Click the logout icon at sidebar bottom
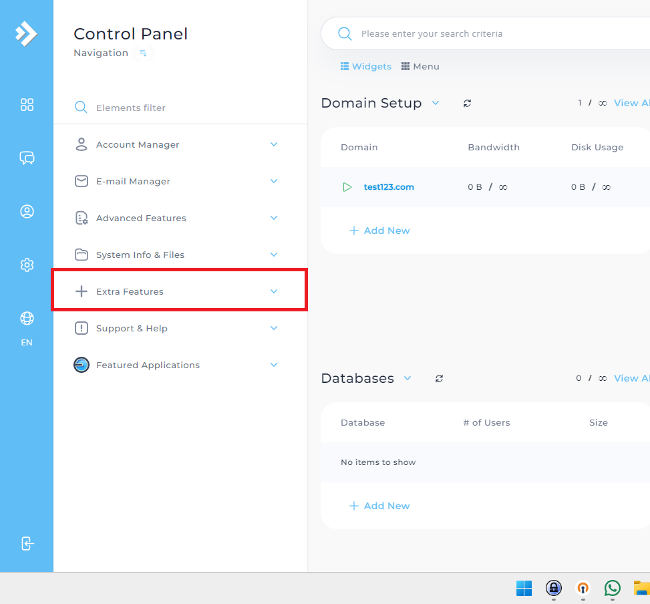The width and height of the screenshot is (650, 604). pyautogui.click(x=27, y=543)
